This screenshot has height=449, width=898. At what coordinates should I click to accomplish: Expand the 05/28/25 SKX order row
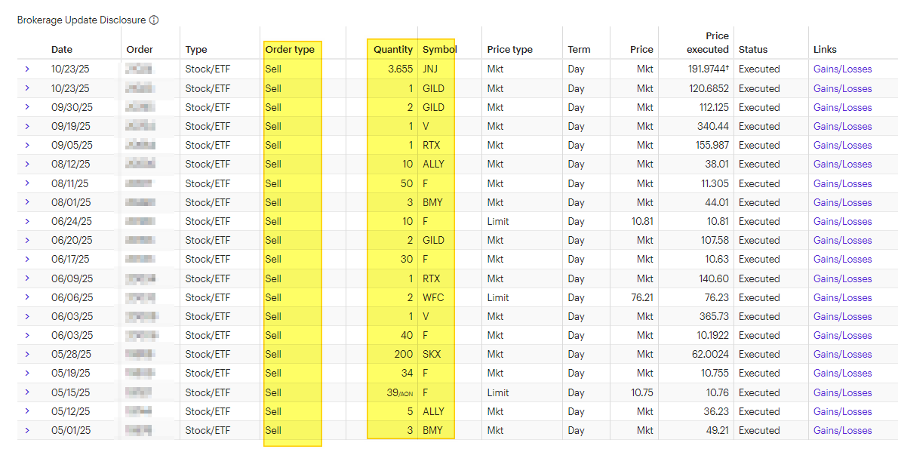27,354
